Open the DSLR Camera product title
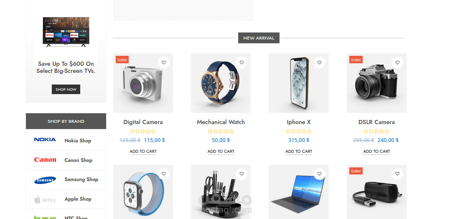This screenshot has height=219, width=450. 376,122
